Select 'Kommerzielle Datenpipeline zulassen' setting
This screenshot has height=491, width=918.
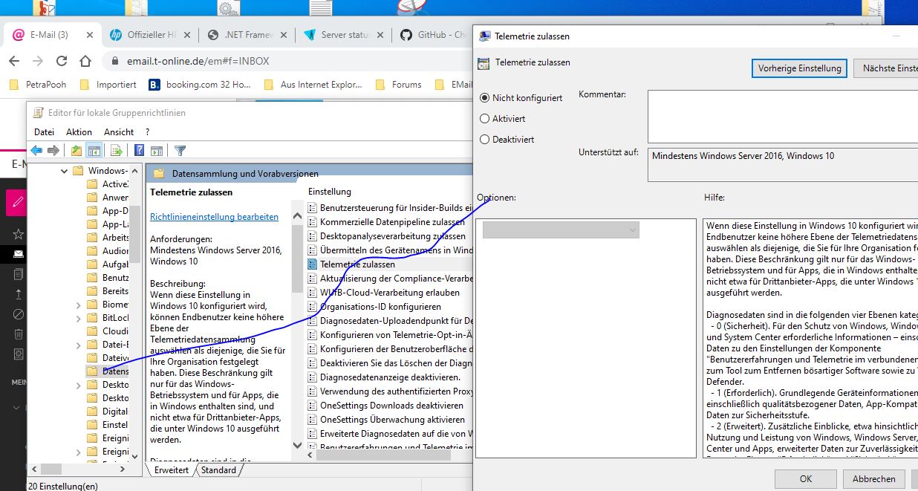click(392, 221)
